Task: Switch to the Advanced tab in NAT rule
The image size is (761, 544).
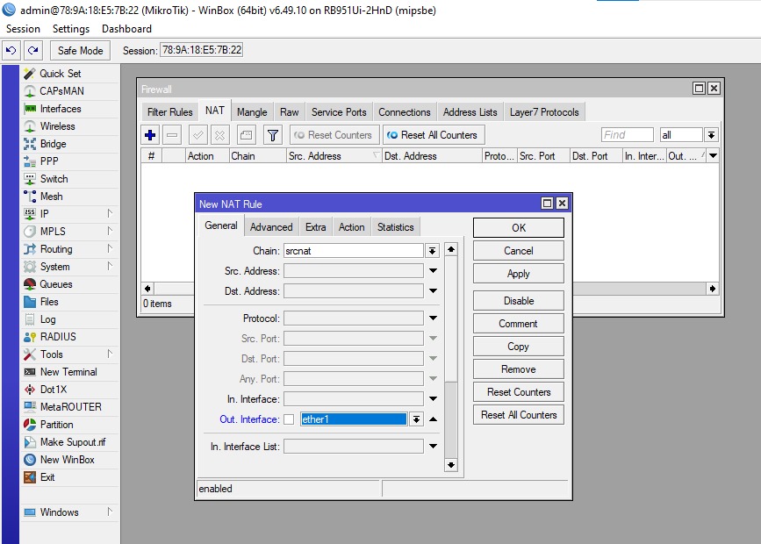Action: [x=271, y=227]
